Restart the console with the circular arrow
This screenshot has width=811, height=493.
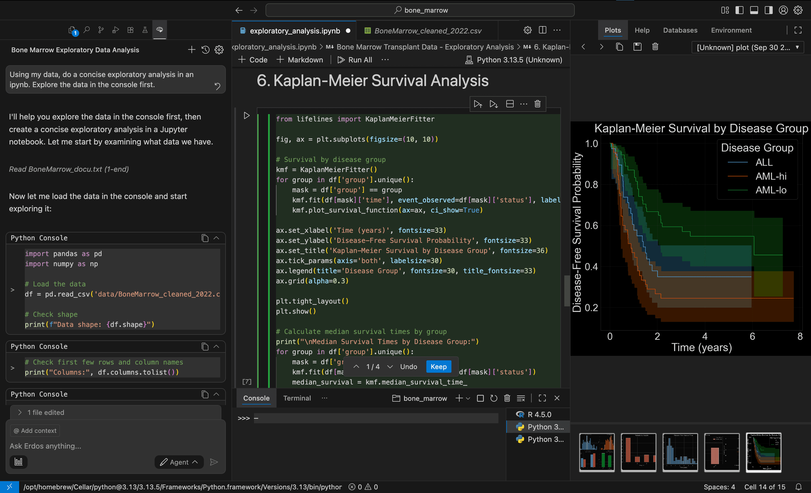click(x=493, y=398)
